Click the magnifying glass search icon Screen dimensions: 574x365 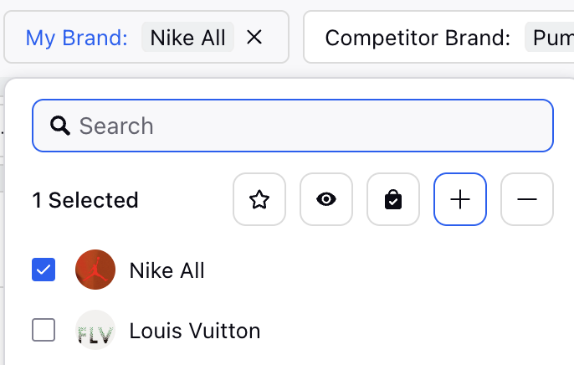[x=60, y=126]
